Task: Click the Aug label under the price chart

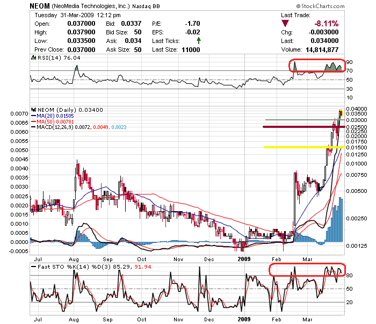Action: 74,259
